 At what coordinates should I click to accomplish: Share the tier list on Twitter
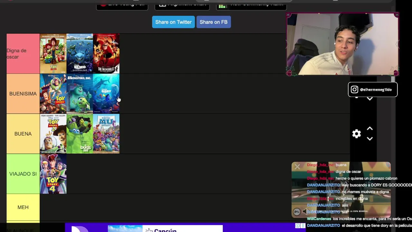[x=173, y=22]
